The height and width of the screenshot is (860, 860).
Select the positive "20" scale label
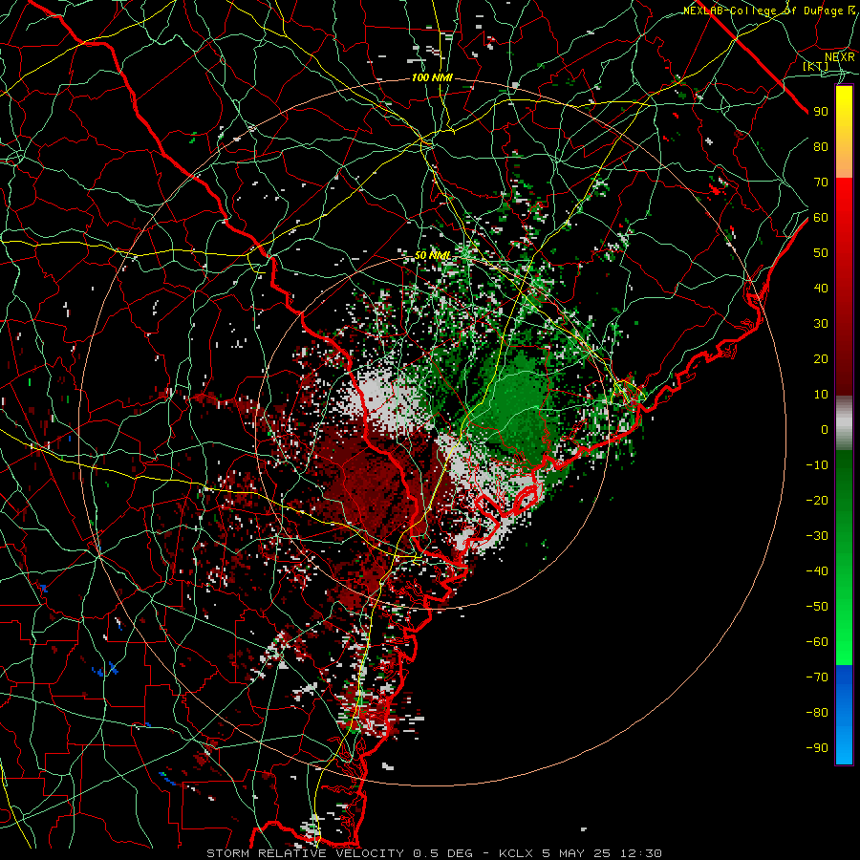[x=821, y=358]
